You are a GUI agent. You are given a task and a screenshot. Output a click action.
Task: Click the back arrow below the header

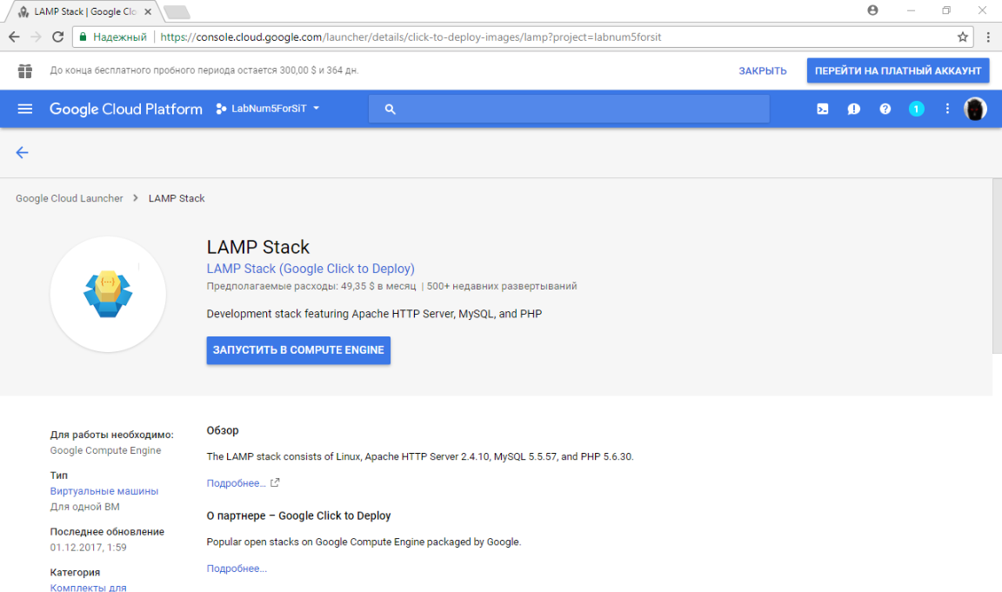pyautogui.click(x=23, y=152)
